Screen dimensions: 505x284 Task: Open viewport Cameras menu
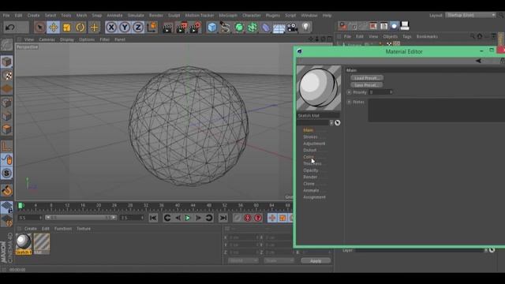(47, 39)
